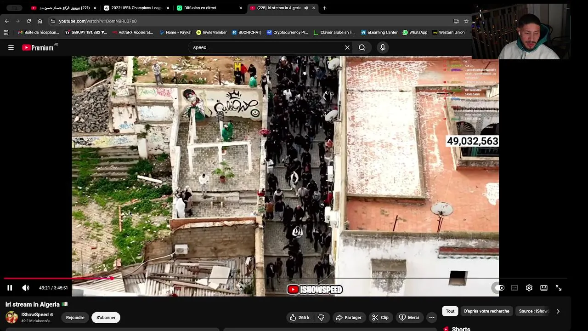Toggle the autoplay switch in player controls
The height and width of the screenshot is (331, 588).
(500, 288)
